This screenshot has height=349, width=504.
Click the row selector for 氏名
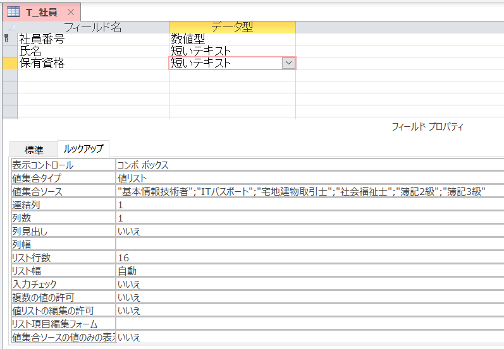point(10,51)
